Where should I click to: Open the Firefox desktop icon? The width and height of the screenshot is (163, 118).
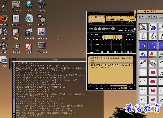[x=4, y=20]
